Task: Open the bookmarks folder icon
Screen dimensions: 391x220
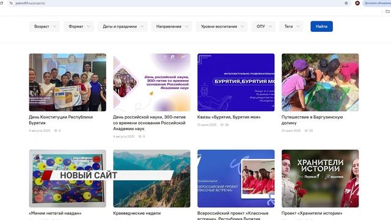Action: point(387,12)
